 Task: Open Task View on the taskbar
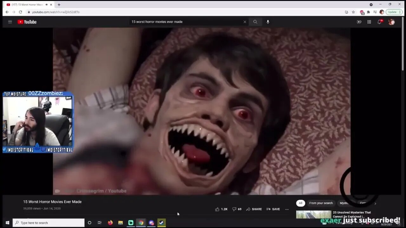100,223
